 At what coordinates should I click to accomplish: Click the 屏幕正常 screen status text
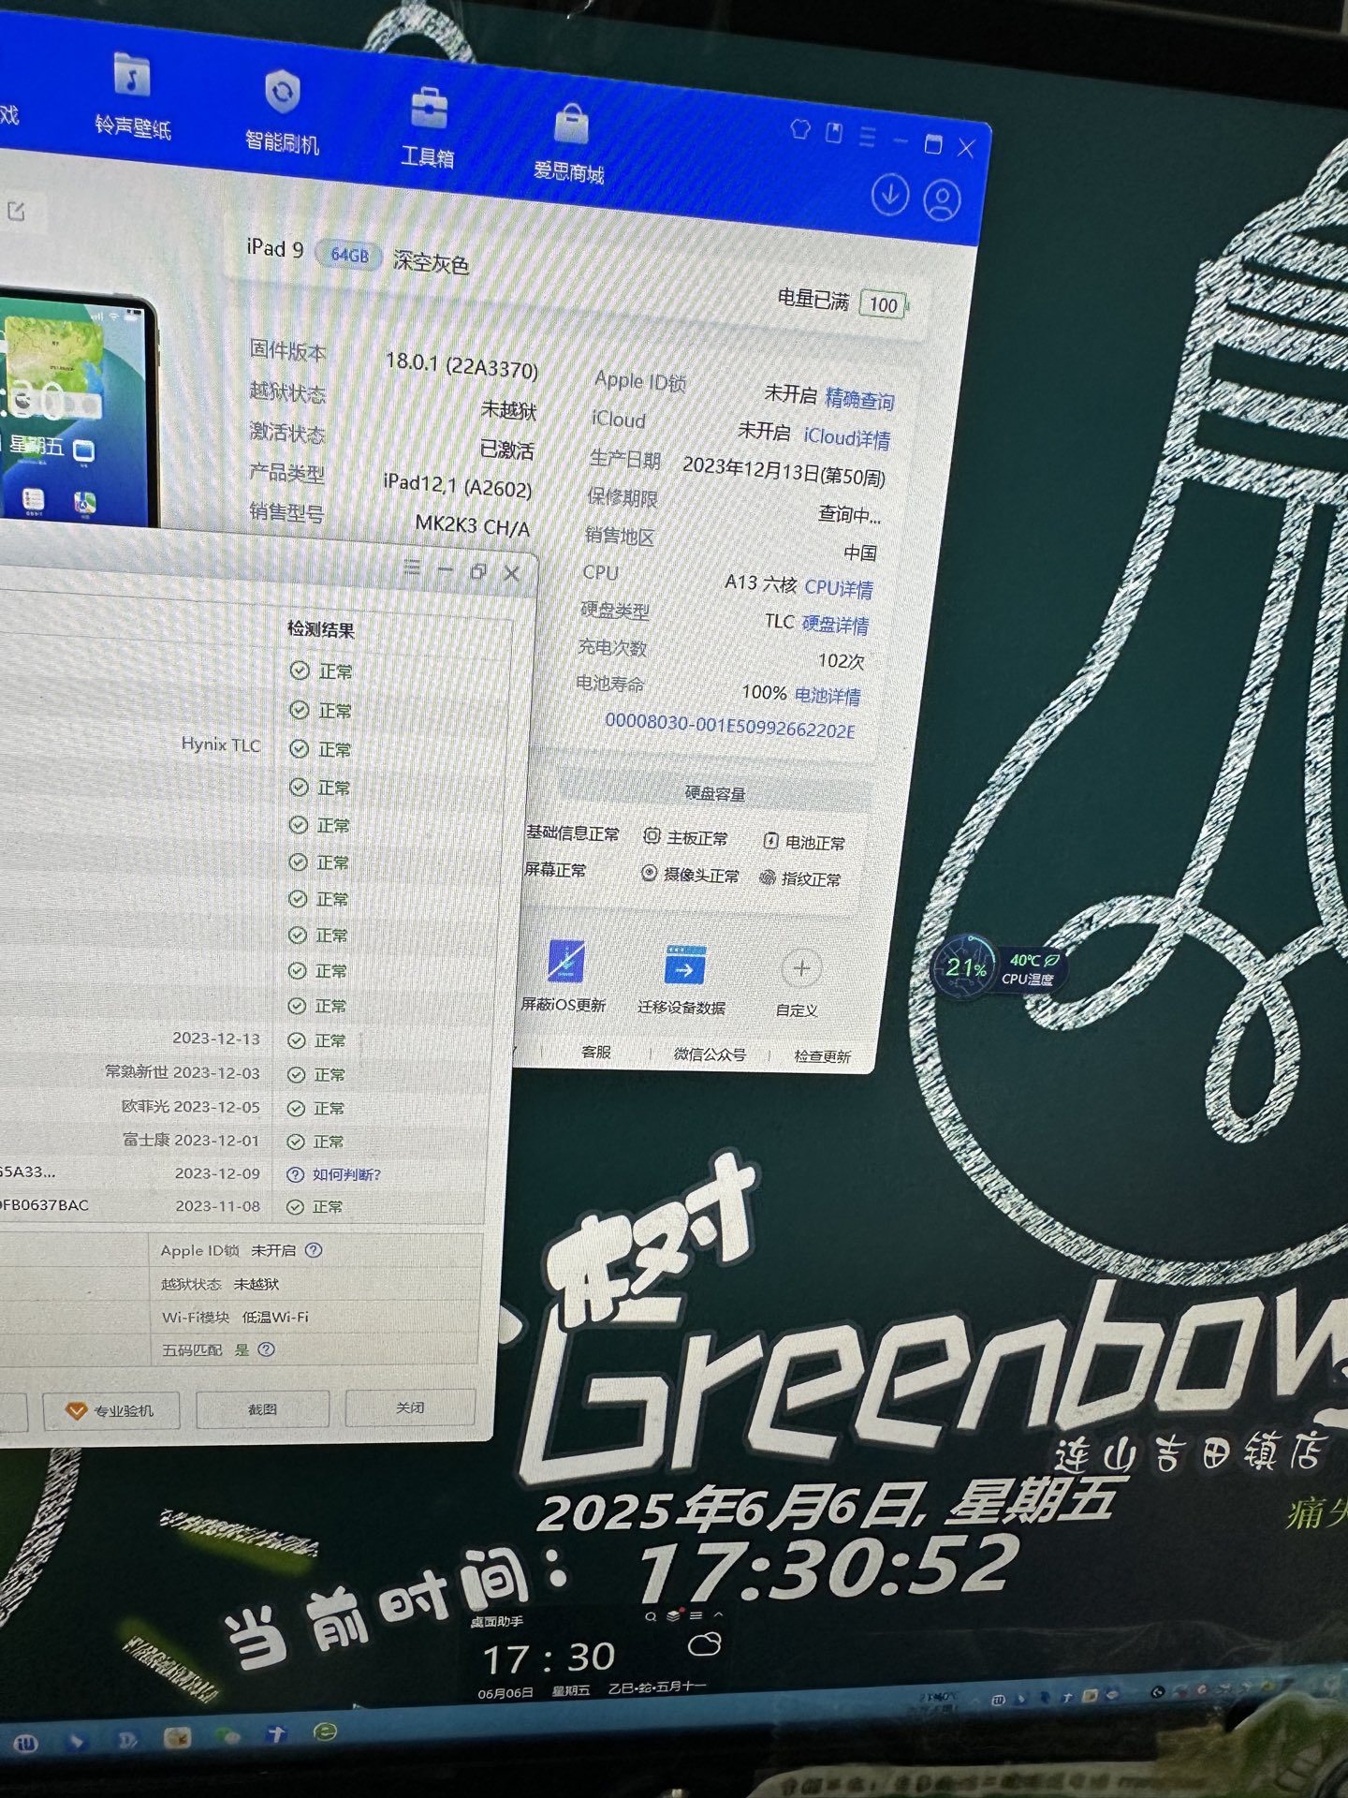[555, 869]
